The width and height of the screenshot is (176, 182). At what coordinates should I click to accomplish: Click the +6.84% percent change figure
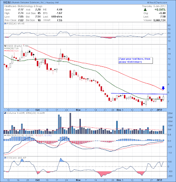(160, 10)
